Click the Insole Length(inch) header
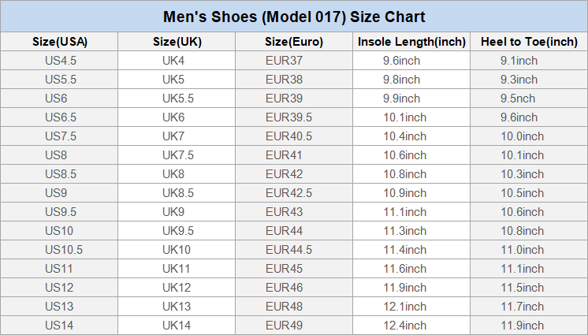The image size is (588, 335). coord(411,42)
